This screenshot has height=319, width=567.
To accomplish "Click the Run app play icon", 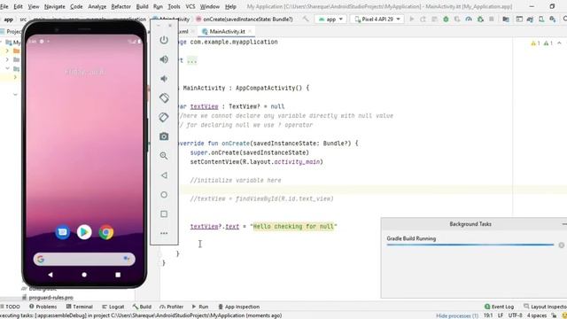I will tap(411, 19).
